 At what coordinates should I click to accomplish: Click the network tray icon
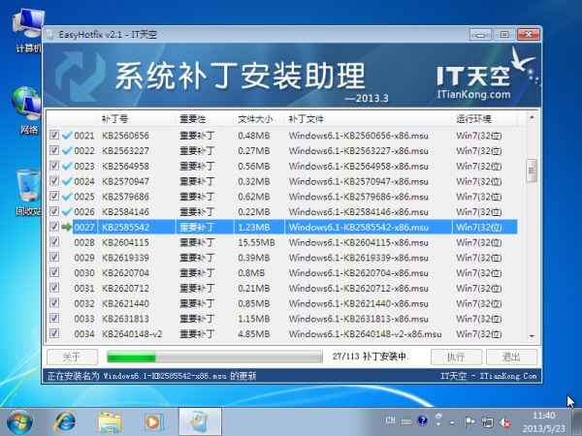[487, 421]
